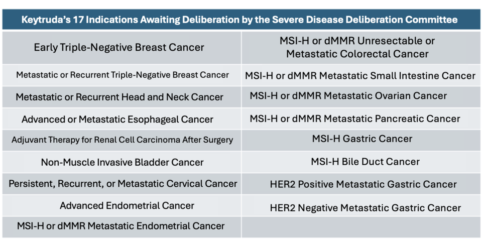Click the Advanced Endometrial Cancer cell
This screenshot has height=244, width=482.
pyautogui.click(x=127, y=206)
